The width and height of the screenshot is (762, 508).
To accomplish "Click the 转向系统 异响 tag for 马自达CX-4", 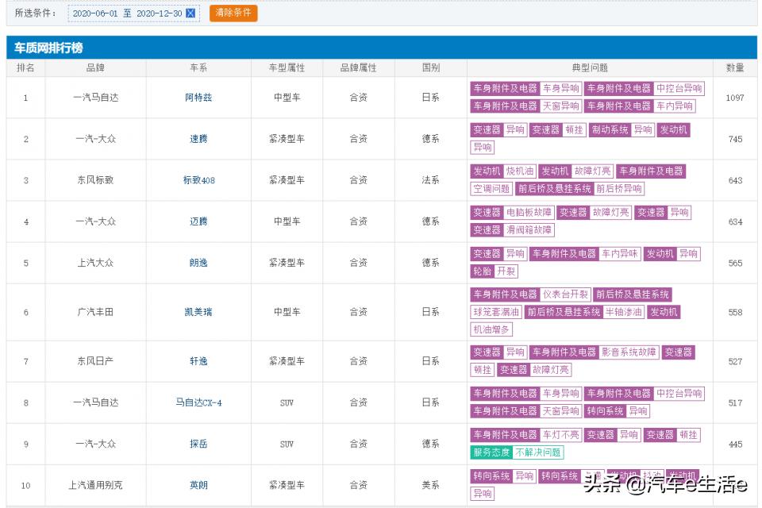I will click(617, 411).
